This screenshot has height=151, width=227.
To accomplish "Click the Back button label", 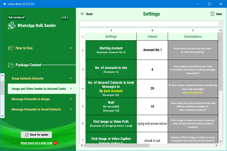I will [89, 14].
